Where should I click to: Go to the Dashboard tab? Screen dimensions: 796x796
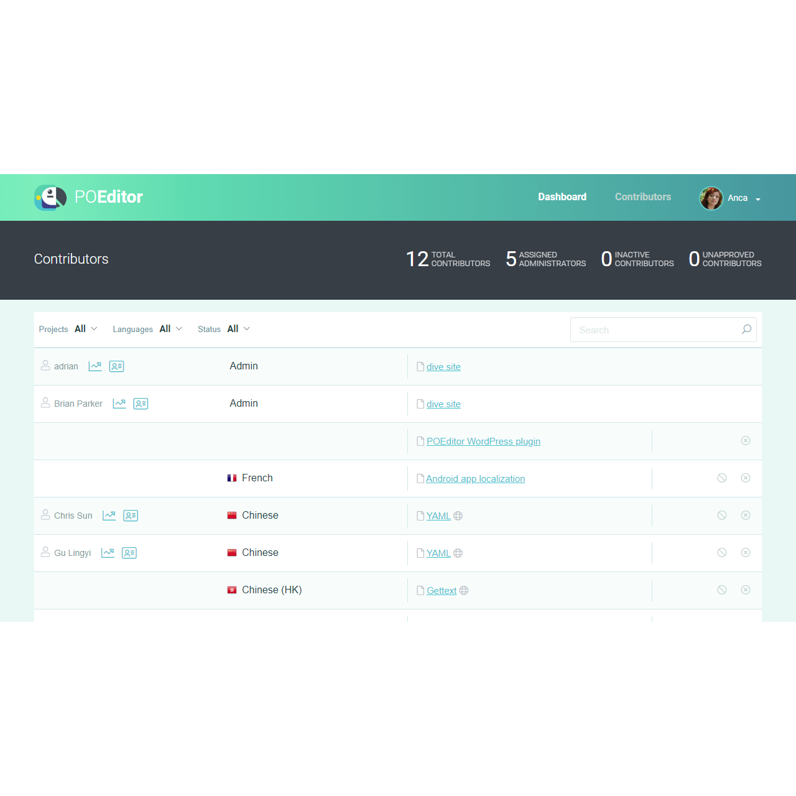[562, 197]
